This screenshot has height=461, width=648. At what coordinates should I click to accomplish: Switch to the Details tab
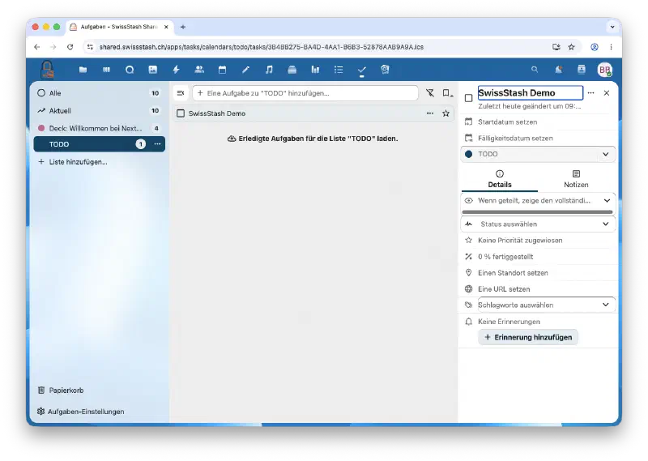500,179
